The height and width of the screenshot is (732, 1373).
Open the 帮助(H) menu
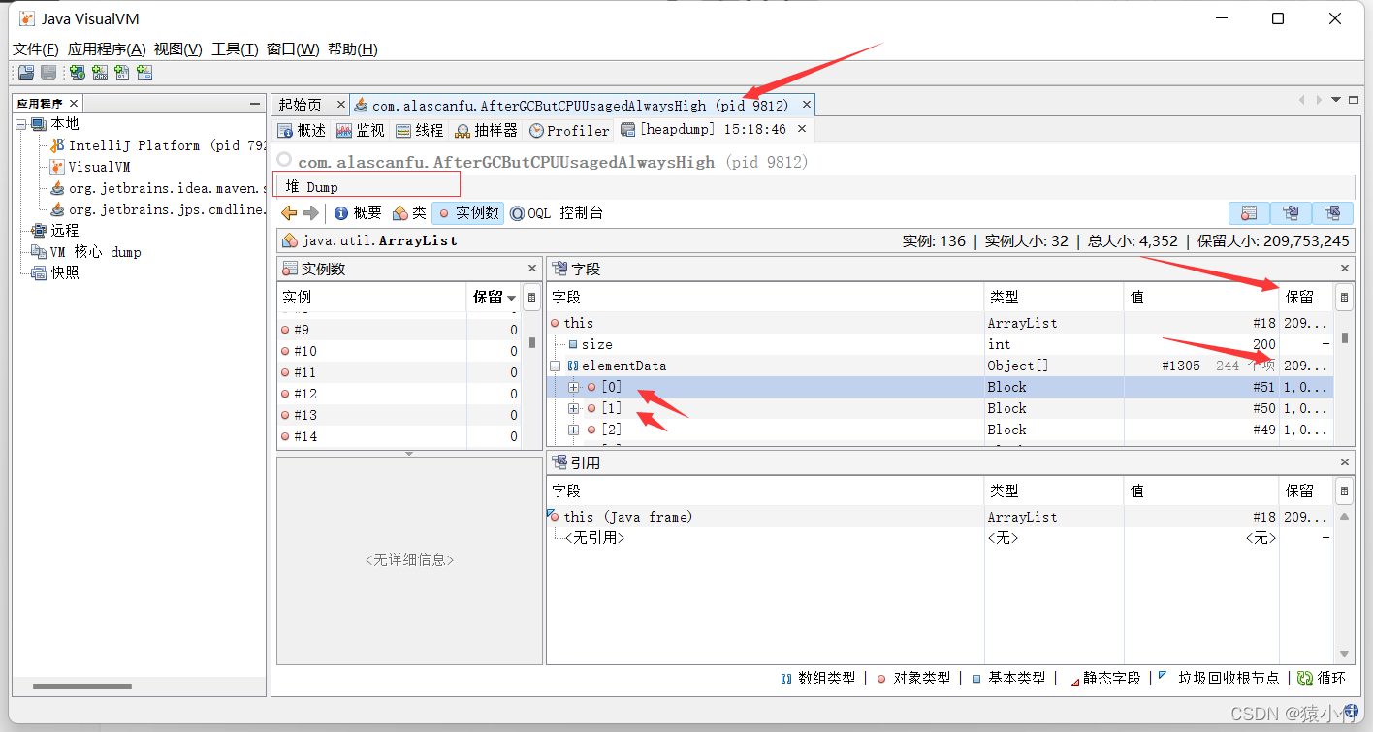pos(353,49)
